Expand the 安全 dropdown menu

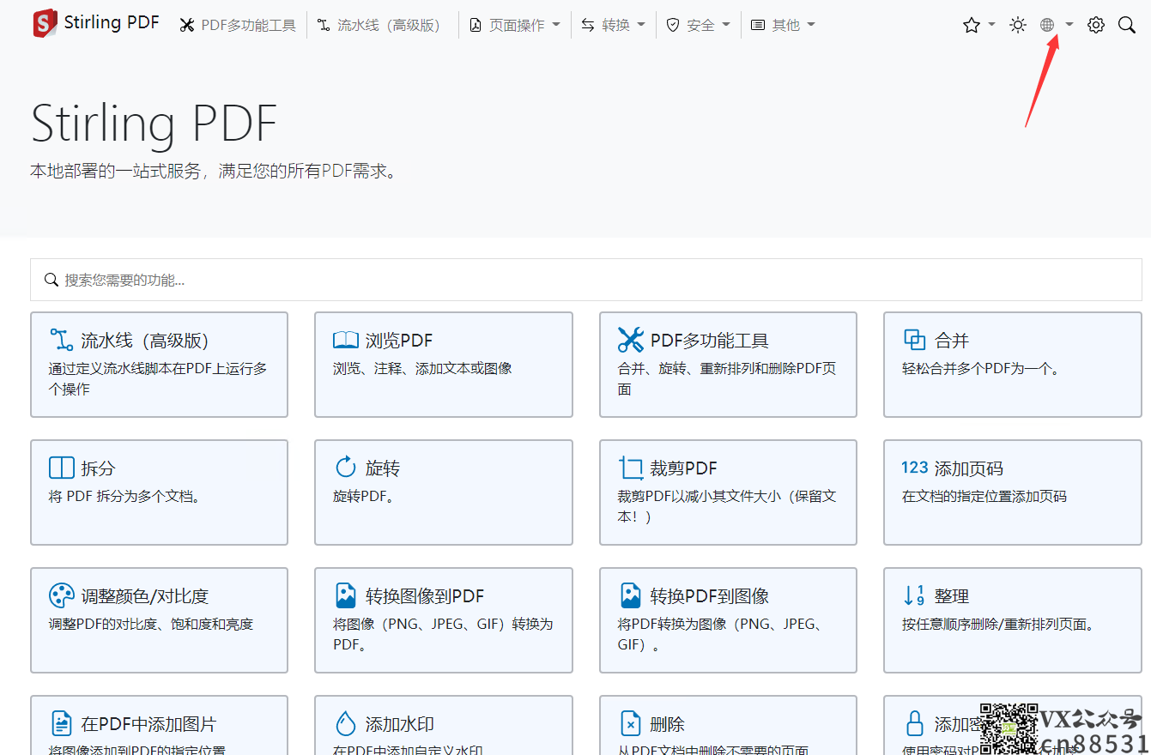click(x=699, y=26)
